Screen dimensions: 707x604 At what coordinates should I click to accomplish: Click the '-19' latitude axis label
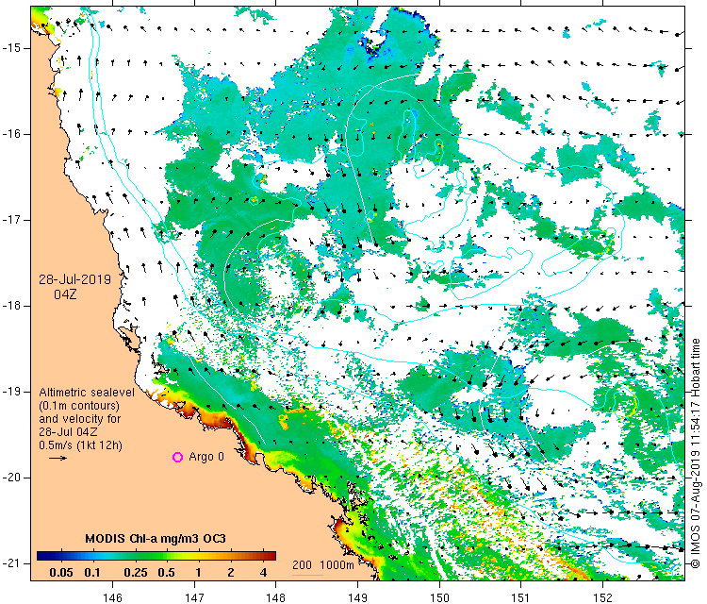(x=10, y=392)
